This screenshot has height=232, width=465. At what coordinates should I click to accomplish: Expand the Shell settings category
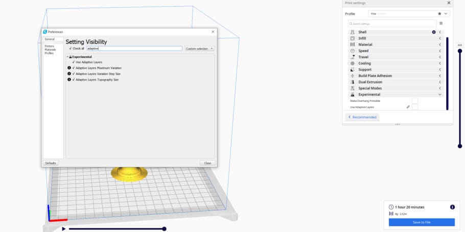pyautogui.click(x=440, y=32)
